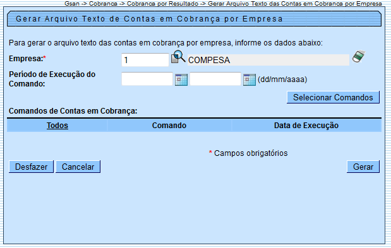Click the Selecionar Comandos button
391x248 pixels.
[x=333, y=97]
